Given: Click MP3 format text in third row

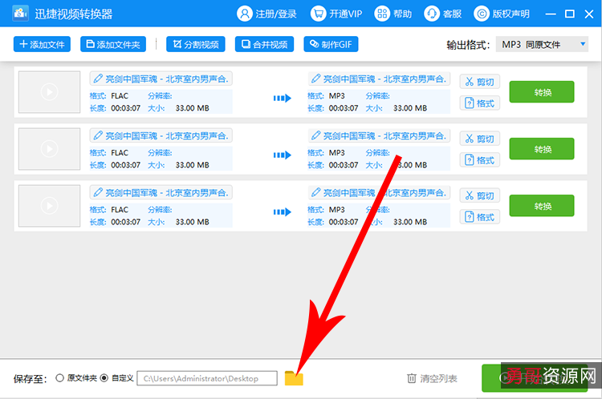Looking at the screenshot, I should (336, 210).
